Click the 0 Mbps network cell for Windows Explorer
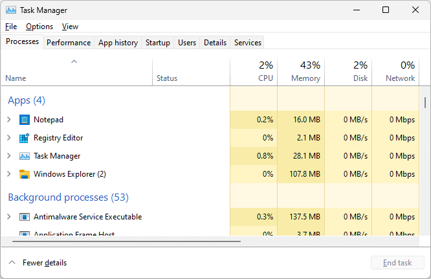431x279 pixels. (x=395, y=174)
